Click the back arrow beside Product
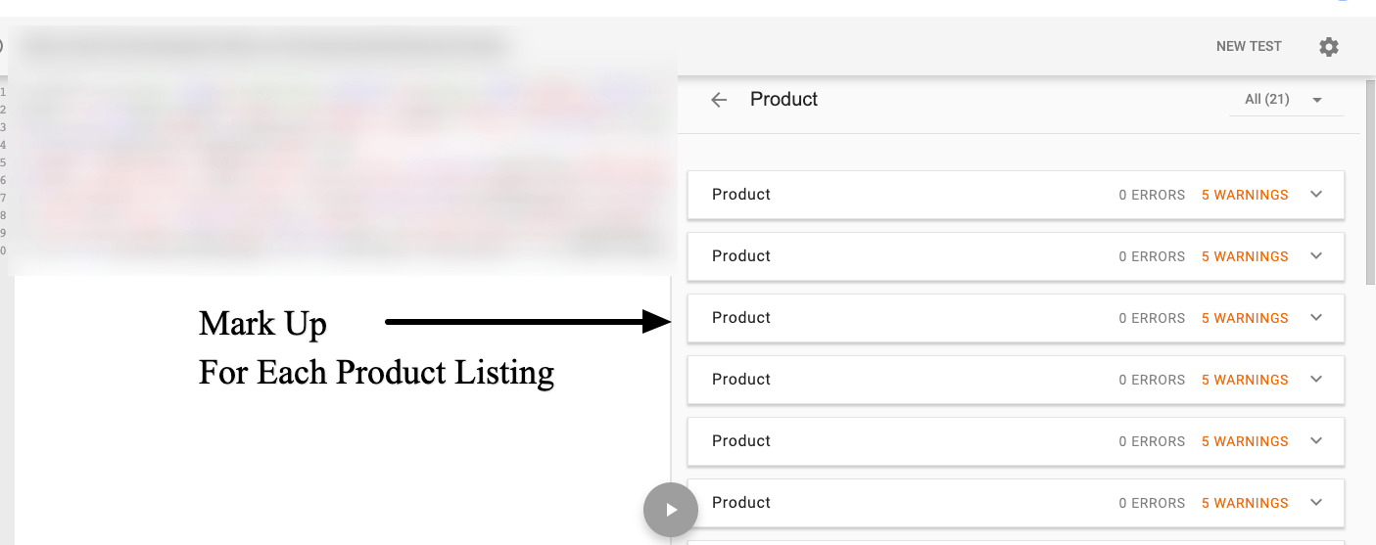This screenshot has height=545, width=1376. (x=719, y=100)
